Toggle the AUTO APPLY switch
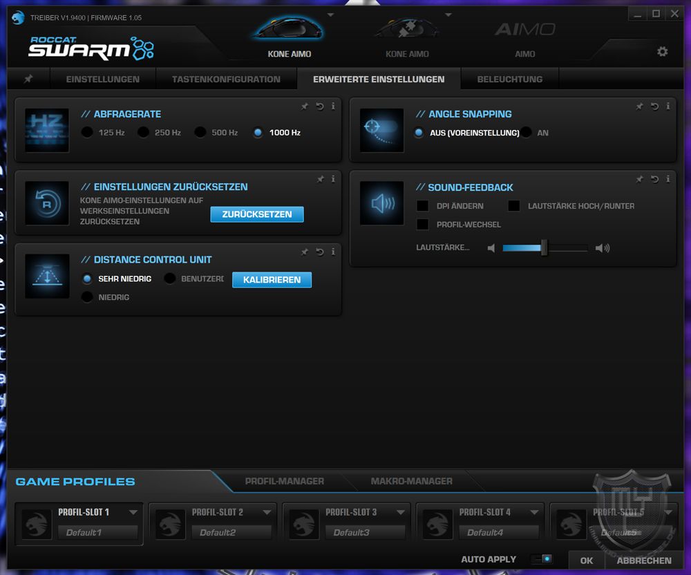691x575 pixels. tap(542, 559)
